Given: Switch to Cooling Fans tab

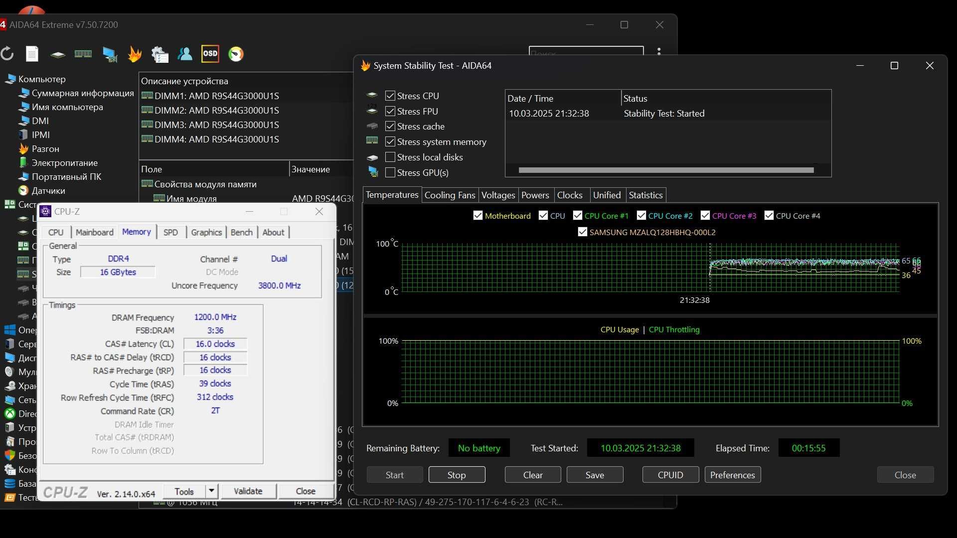Looking at the screenshot, I should pos(450,195).
